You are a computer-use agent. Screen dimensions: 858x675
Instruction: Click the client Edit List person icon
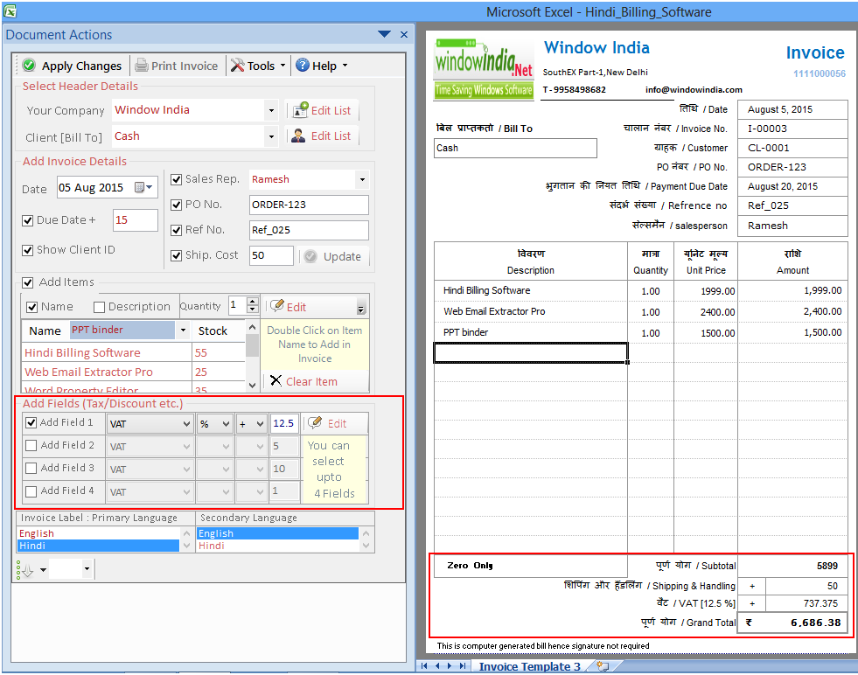coord(298,136)
